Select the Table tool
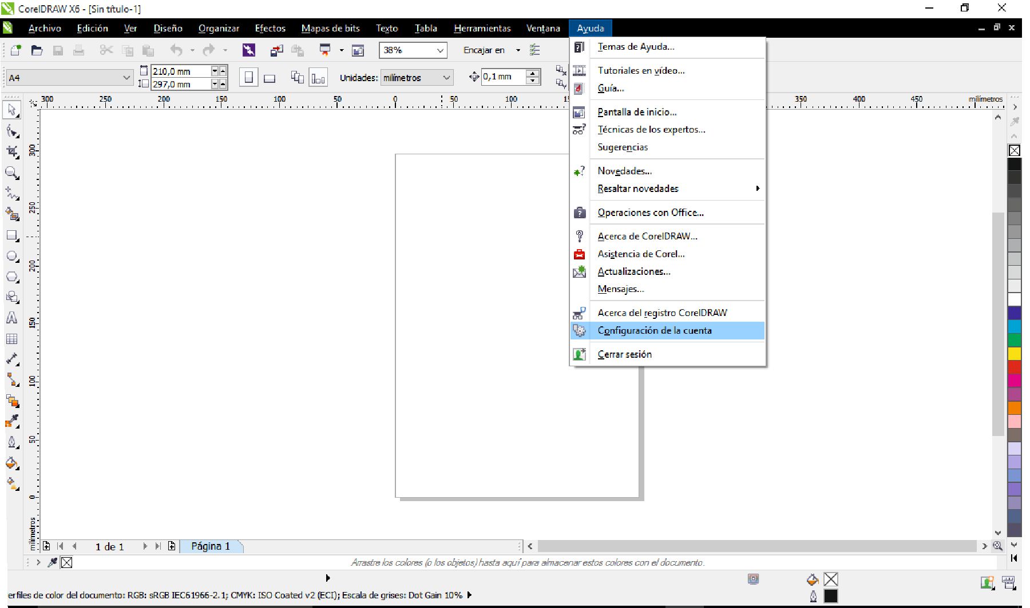The image size is (1030, 608). pyautogui.click(x=12, y=339)
